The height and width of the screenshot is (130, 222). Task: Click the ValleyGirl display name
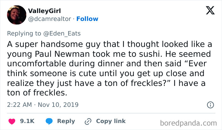pos(46,11)
